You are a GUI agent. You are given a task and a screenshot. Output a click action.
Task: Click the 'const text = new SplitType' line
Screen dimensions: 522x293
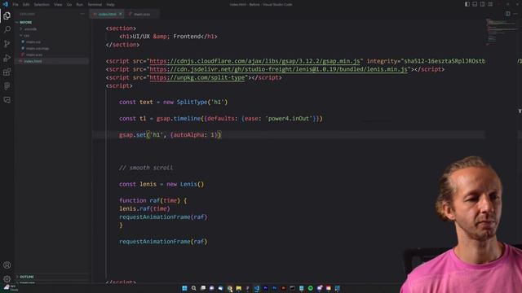click(173, 102)
